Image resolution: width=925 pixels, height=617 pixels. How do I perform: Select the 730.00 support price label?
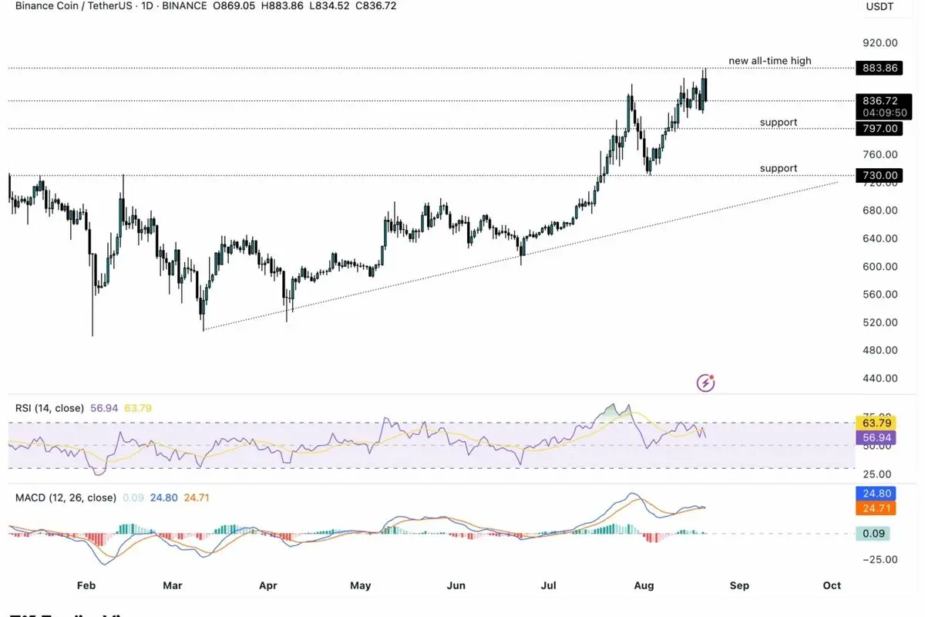point(879,176)
